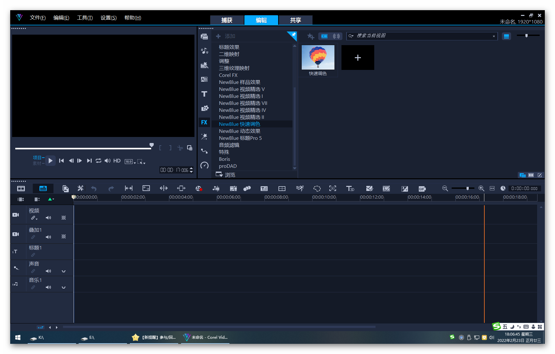Open the Subtitle Editor icon

(x=264, y=188)
